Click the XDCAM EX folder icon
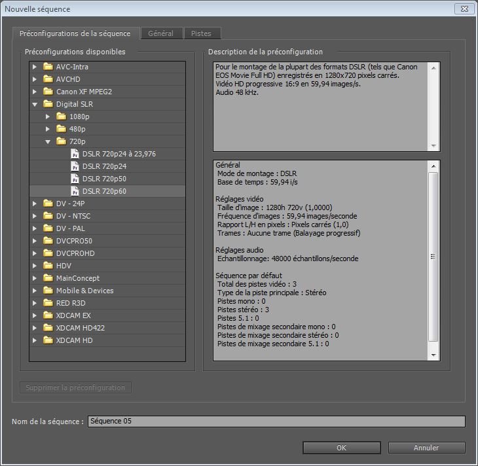 click(x=48, y=315)
